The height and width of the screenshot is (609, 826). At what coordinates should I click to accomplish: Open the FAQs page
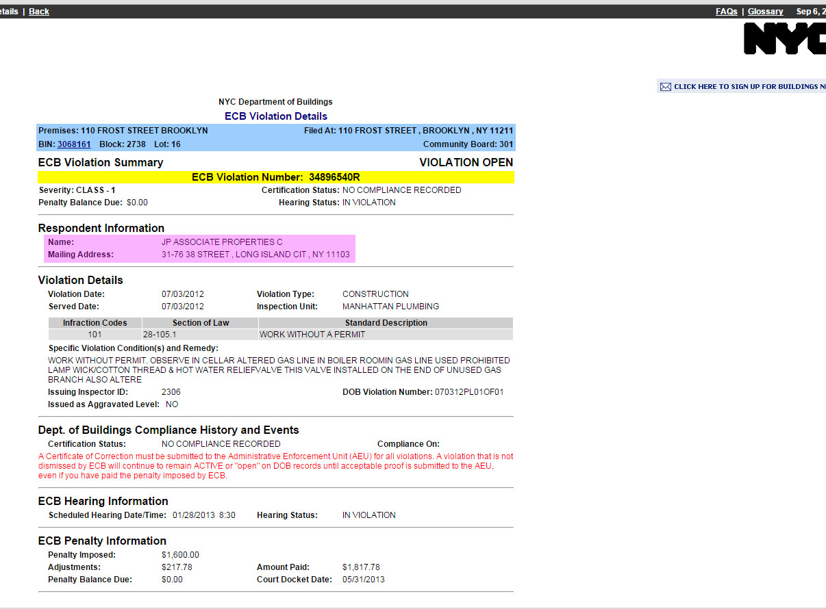(x=726, y=12)
